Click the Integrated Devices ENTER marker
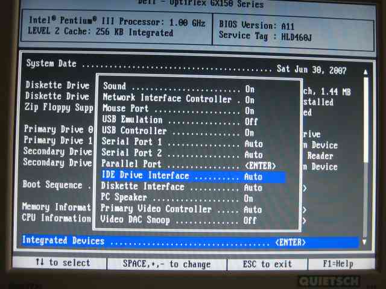Image resolution: width=386 pixels, height=289 pixels. (291, 243)
